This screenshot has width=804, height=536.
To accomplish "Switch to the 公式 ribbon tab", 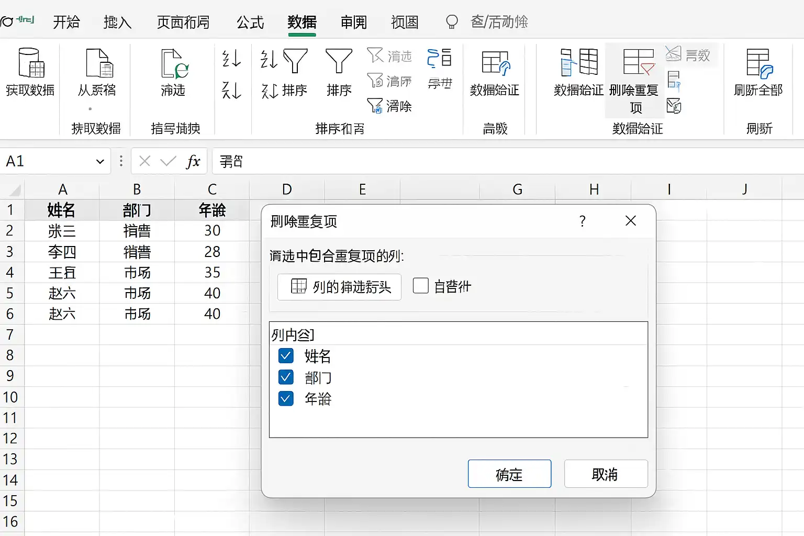I will tap(250, 23).
